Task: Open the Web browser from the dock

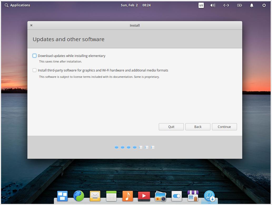Action: [x=79, y=196]
